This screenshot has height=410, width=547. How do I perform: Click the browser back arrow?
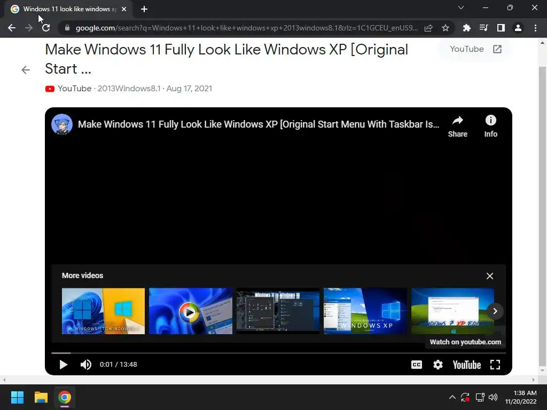(x=12, y=28)
